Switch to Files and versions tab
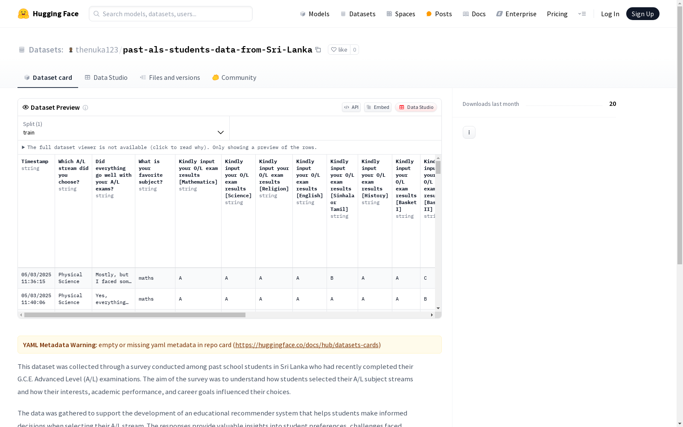Viewport: 683px width, 427px height. [x=170, y=77]
